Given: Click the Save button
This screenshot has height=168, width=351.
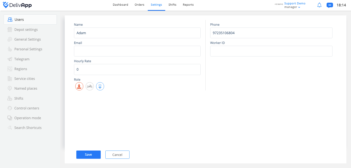Looking at the screenshot, I should [x=88, y=155].
